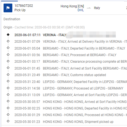Select the Italy destination text
127x127 pixels.
pos(97,8)
